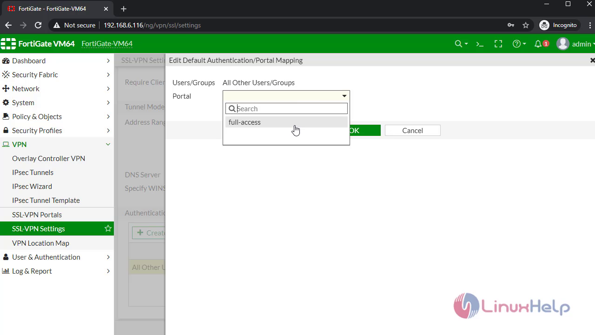
Task: Click the Security Fabric icon
Action: pyautogui.click(x=6, y=74)
